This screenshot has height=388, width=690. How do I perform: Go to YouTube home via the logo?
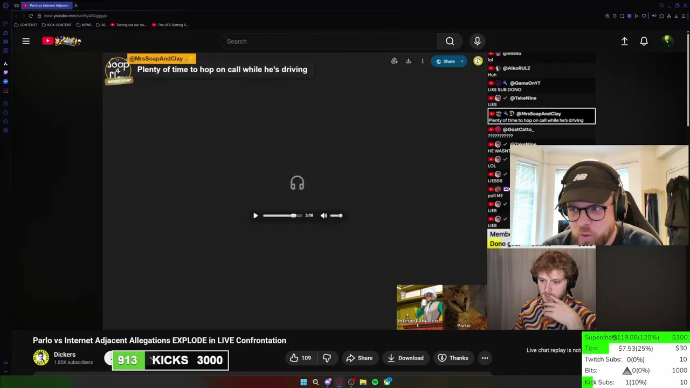tap(61, 41)
